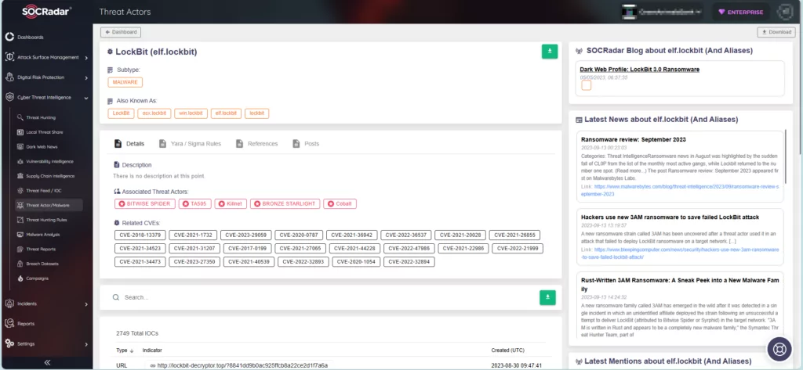This screenshot has height=370, width=803.
Task: Expand Attack Surface Management menu
Action: [86, 58]
